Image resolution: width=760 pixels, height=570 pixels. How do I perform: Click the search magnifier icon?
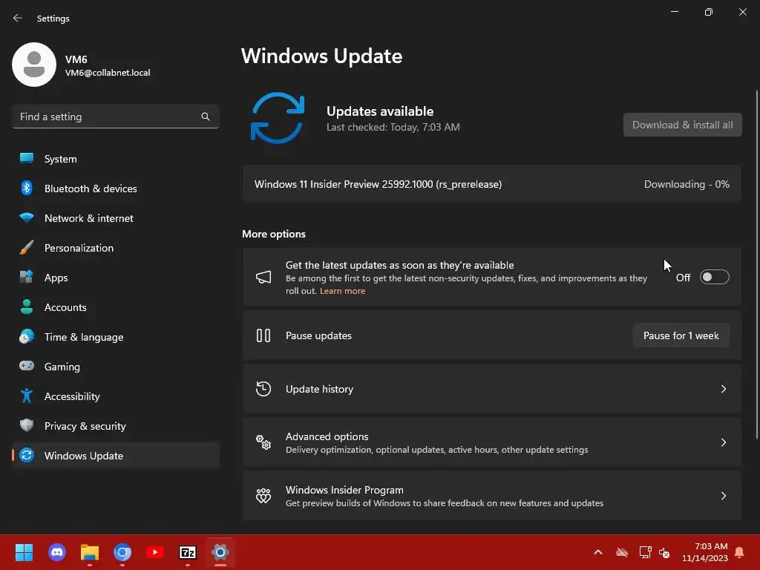click(206, 117)
